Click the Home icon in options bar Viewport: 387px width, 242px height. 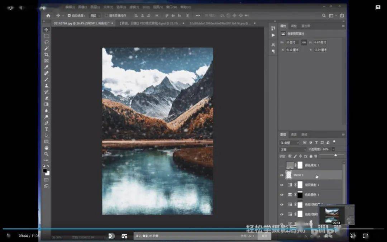click(x=48, y=15)
